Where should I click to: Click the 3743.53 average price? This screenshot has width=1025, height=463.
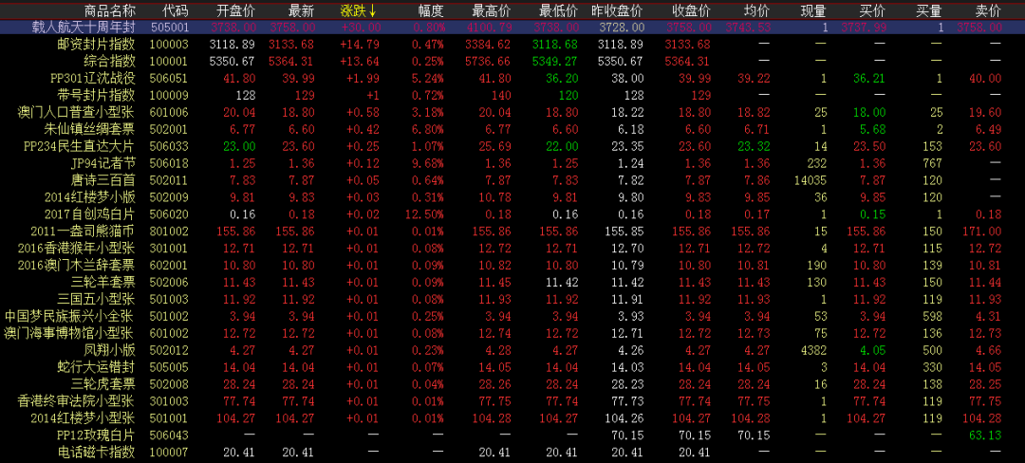[748, 28]
